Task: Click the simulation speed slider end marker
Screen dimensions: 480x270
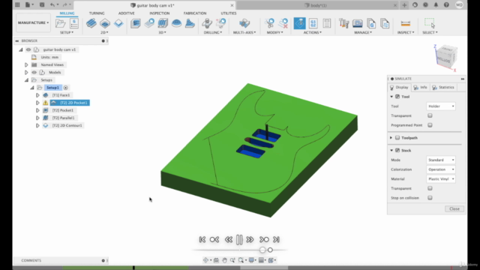Action: (x=270, y=250)
